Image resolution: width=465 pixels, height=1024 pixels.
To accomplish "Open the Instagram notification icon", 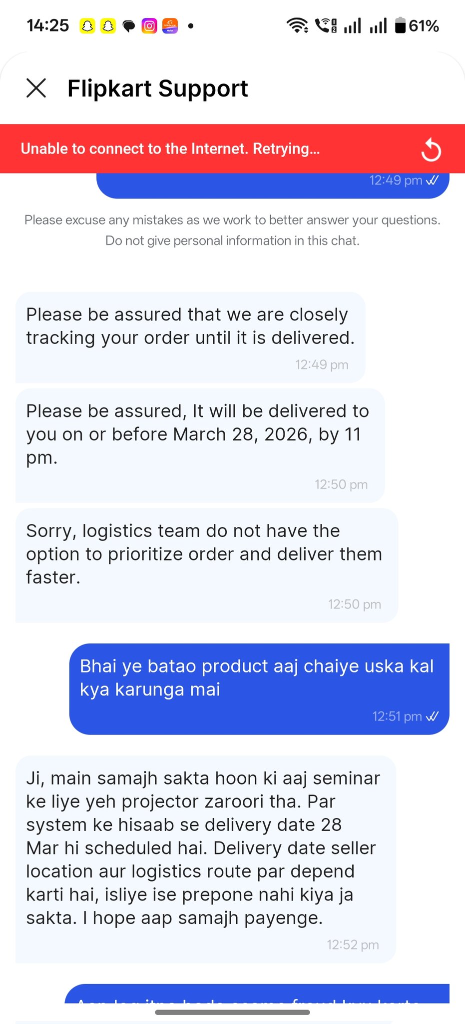I will [149, 25].
